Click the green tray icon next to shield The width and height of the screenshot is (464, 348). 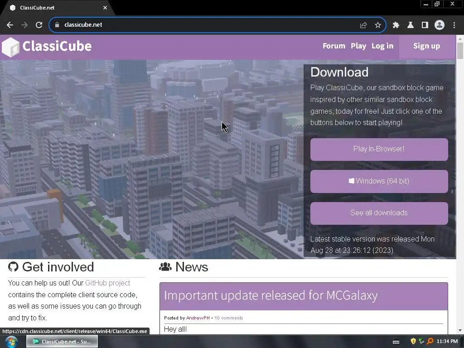[x=421, y=341]
